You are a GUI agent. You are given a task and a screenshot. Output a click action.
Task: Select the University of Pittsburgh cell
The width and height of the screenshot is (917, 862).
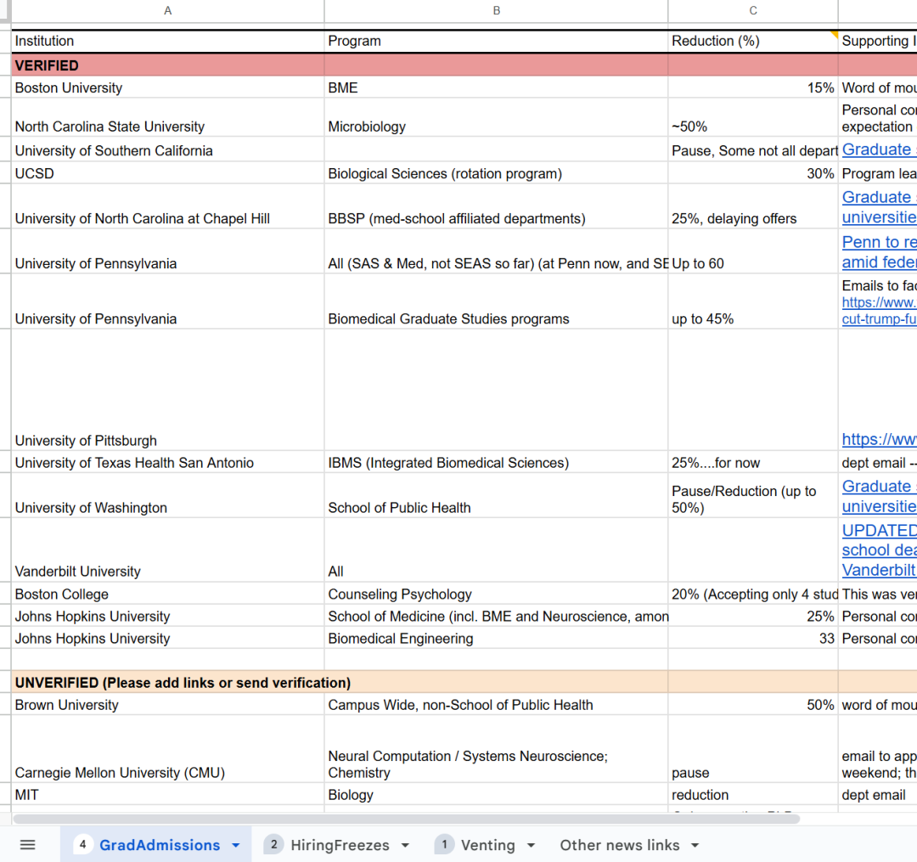(168, 390)
